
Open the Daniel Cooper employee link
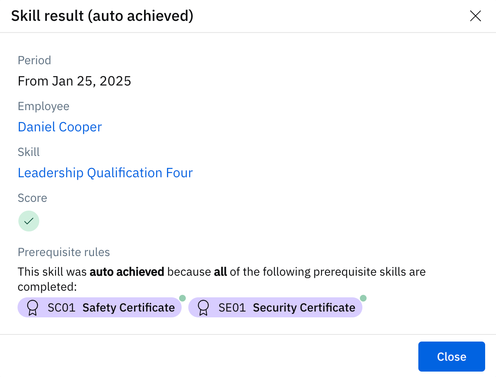pyautogui.click(x=60, y=127)
